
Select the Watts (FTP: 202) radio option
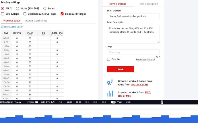coord(18,9)
